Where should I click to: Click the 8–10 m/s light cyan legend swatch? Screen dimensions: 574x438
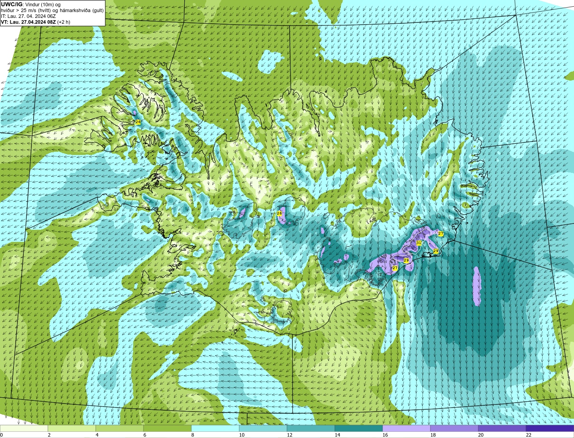click(x=215, y=428)
